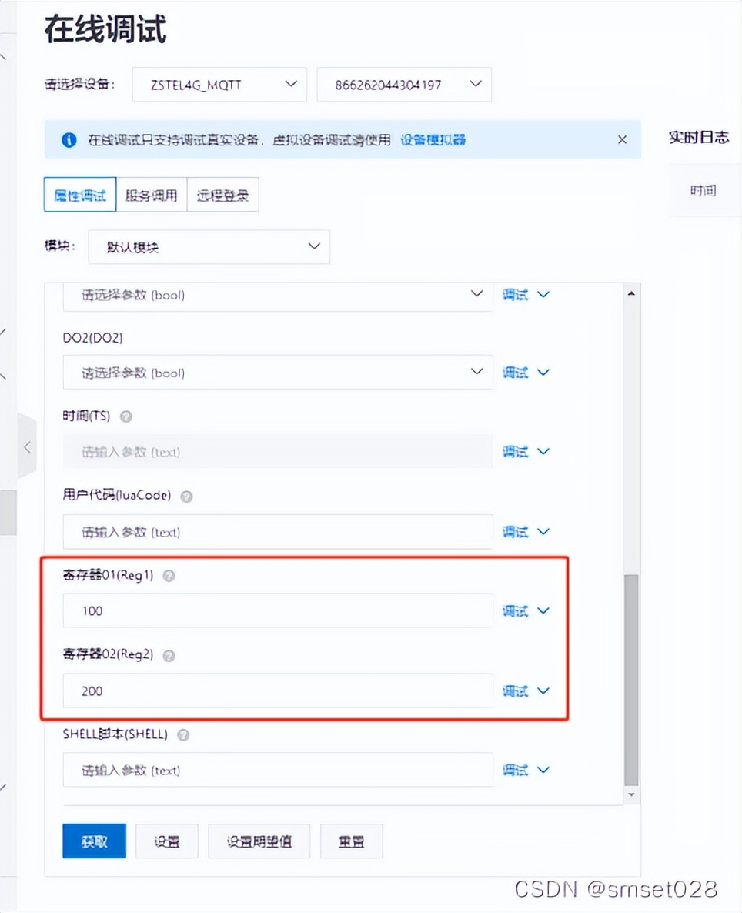Click the blue info icon in banner
Screen dimensions: 742x913
click(69, 140)
